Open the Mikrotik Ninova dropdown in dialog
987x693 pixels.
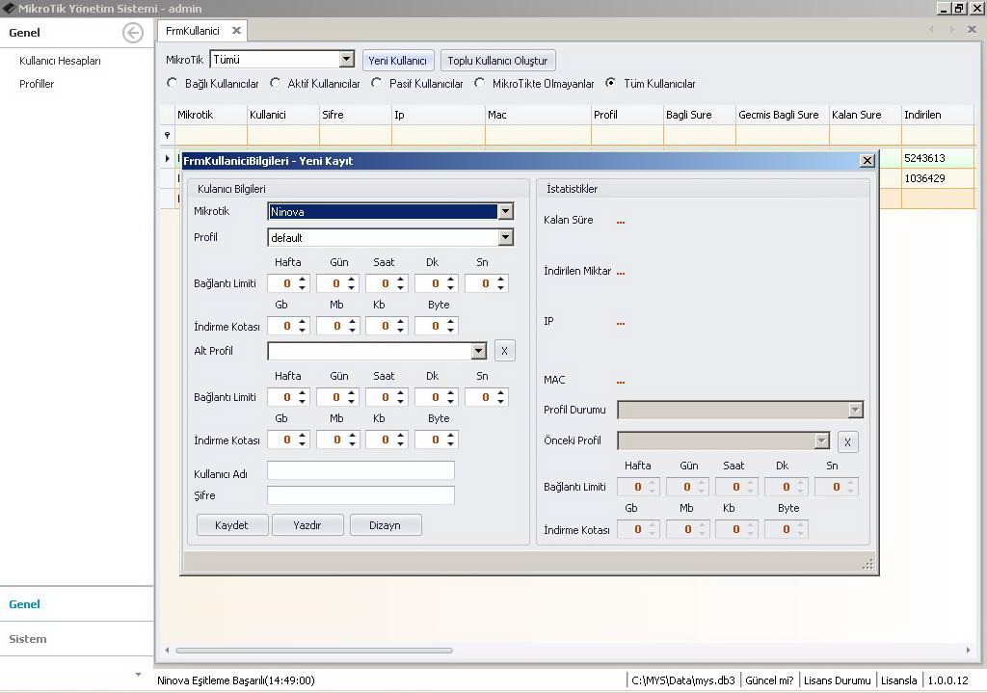505,211
